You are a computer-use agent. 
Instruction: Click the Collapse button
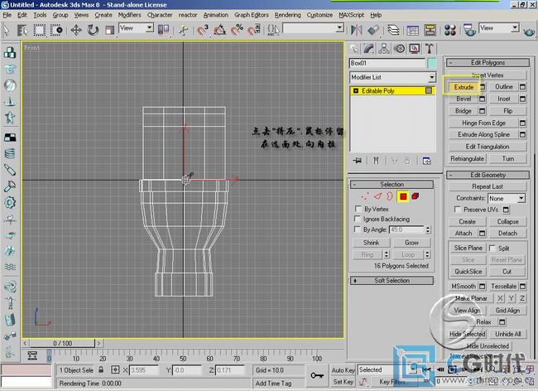pos(507,222)
